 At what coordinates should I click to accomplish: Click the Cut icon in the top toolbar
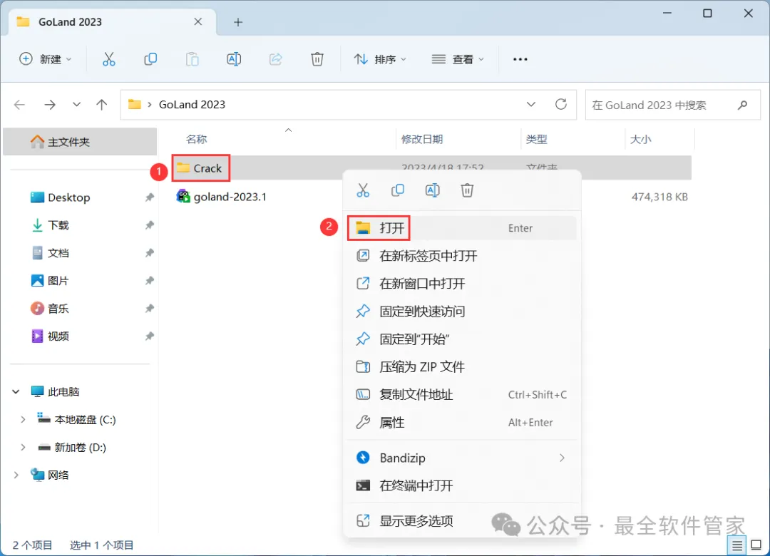click(108, 59)
